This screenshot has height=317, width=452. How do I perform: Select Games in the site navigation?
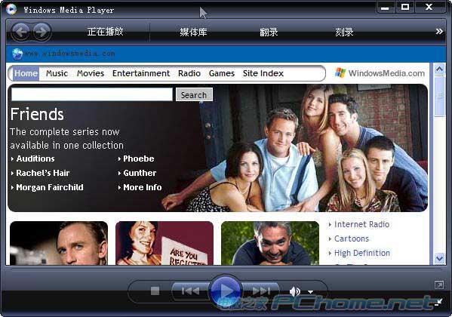point(222,73)
